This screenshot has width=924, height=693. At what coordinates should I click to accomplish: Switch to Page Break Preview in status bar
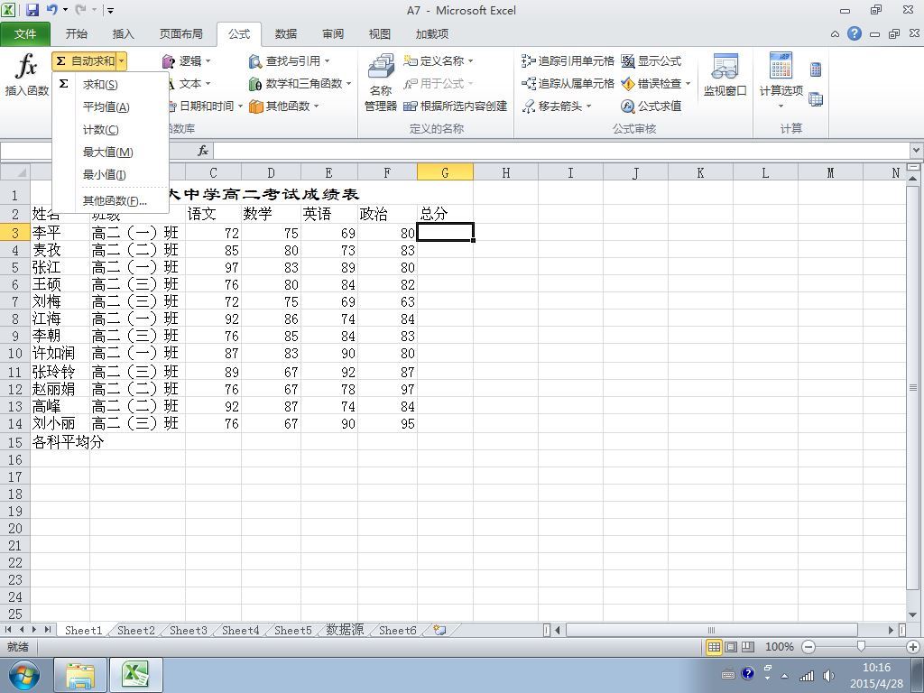click(748, 647)
